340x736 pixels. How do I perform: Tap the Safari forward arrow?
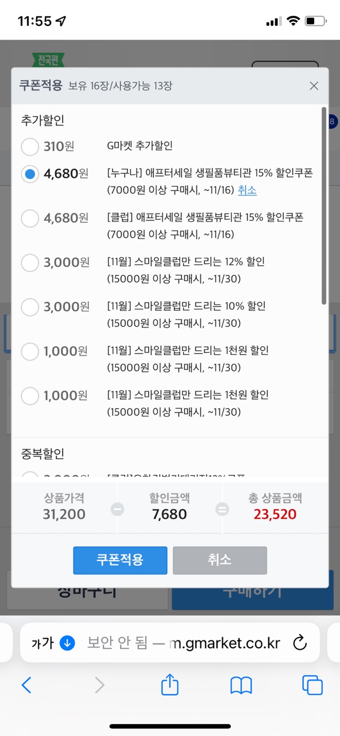coord(99,685)
